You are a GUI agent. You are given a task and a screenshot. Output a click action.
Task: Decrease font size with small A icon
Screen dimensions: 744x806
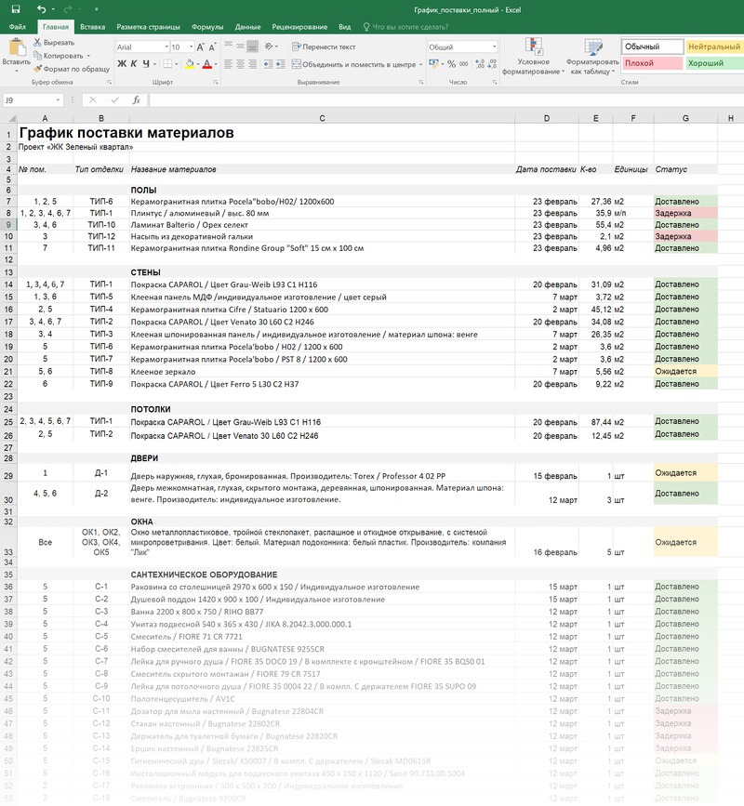click(212, 46)
